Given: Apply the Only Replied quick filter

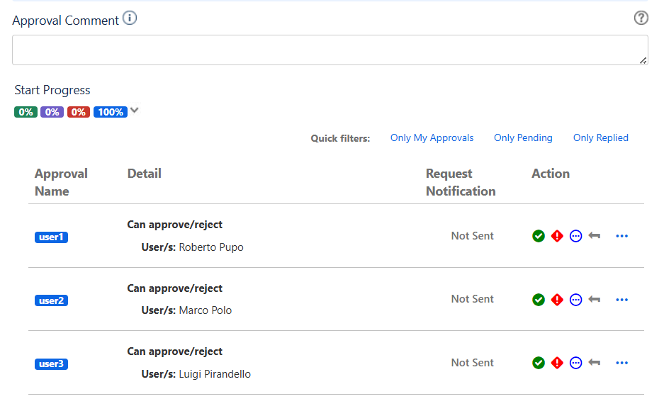Looking at the screenshot, I should click(x=600, y=138).
